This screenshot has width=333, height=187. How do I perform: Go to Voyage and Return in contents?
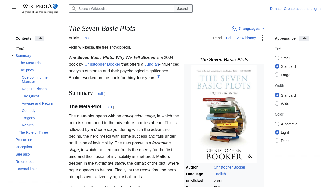(37, 103)
